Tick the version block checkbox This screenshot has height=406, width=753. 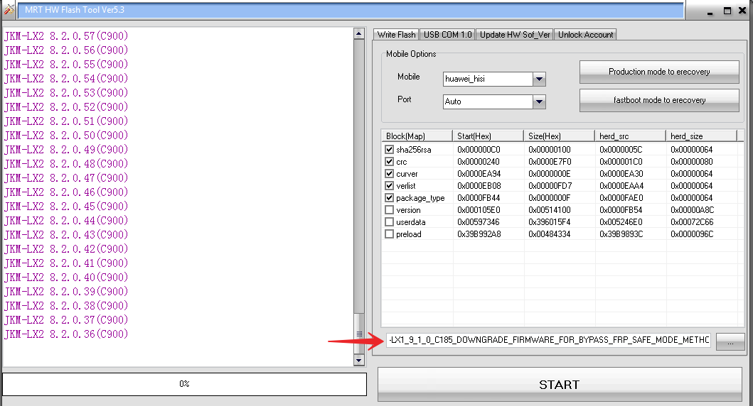coord(389,210)
